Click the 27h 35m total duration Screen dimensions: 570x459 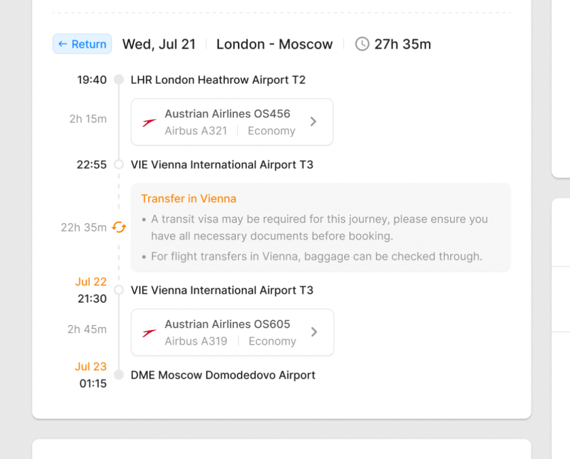[x=402, y=44]
